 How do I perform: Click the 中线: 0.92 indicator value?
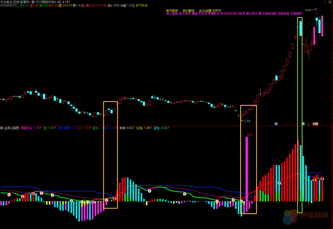point(127,128)
